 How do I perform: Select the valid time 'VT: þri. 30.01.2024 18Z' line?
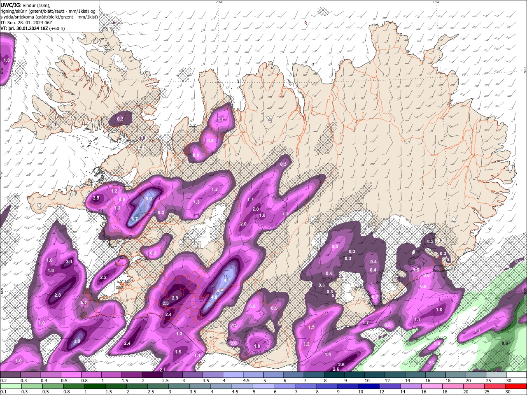coord(33,29)
